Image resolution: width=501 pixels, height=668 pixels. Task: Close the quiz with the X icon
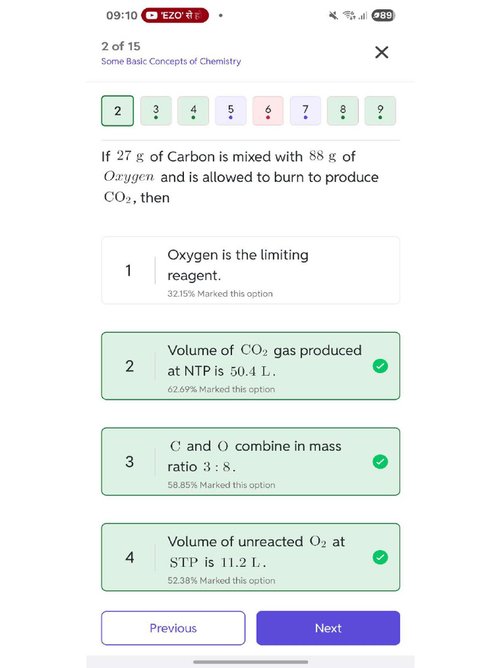tap(382, 52)
